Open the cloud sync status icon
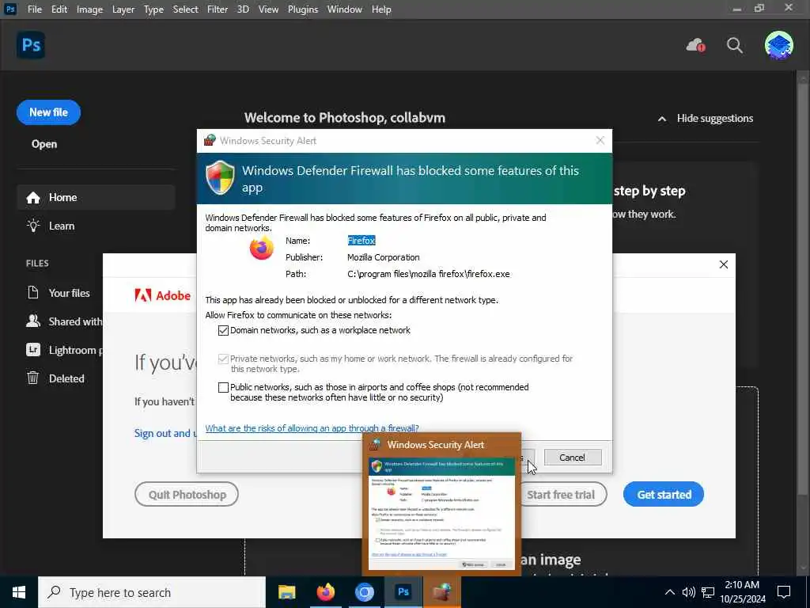 [x=695, y=45]
